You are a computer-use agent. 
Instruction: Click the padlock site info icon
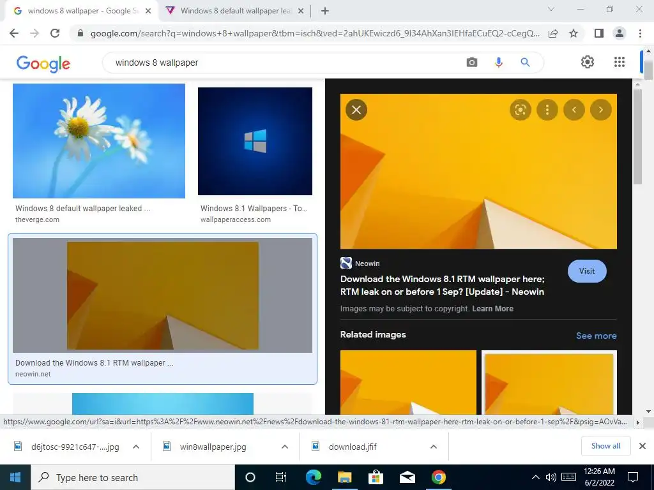point(80,33)
